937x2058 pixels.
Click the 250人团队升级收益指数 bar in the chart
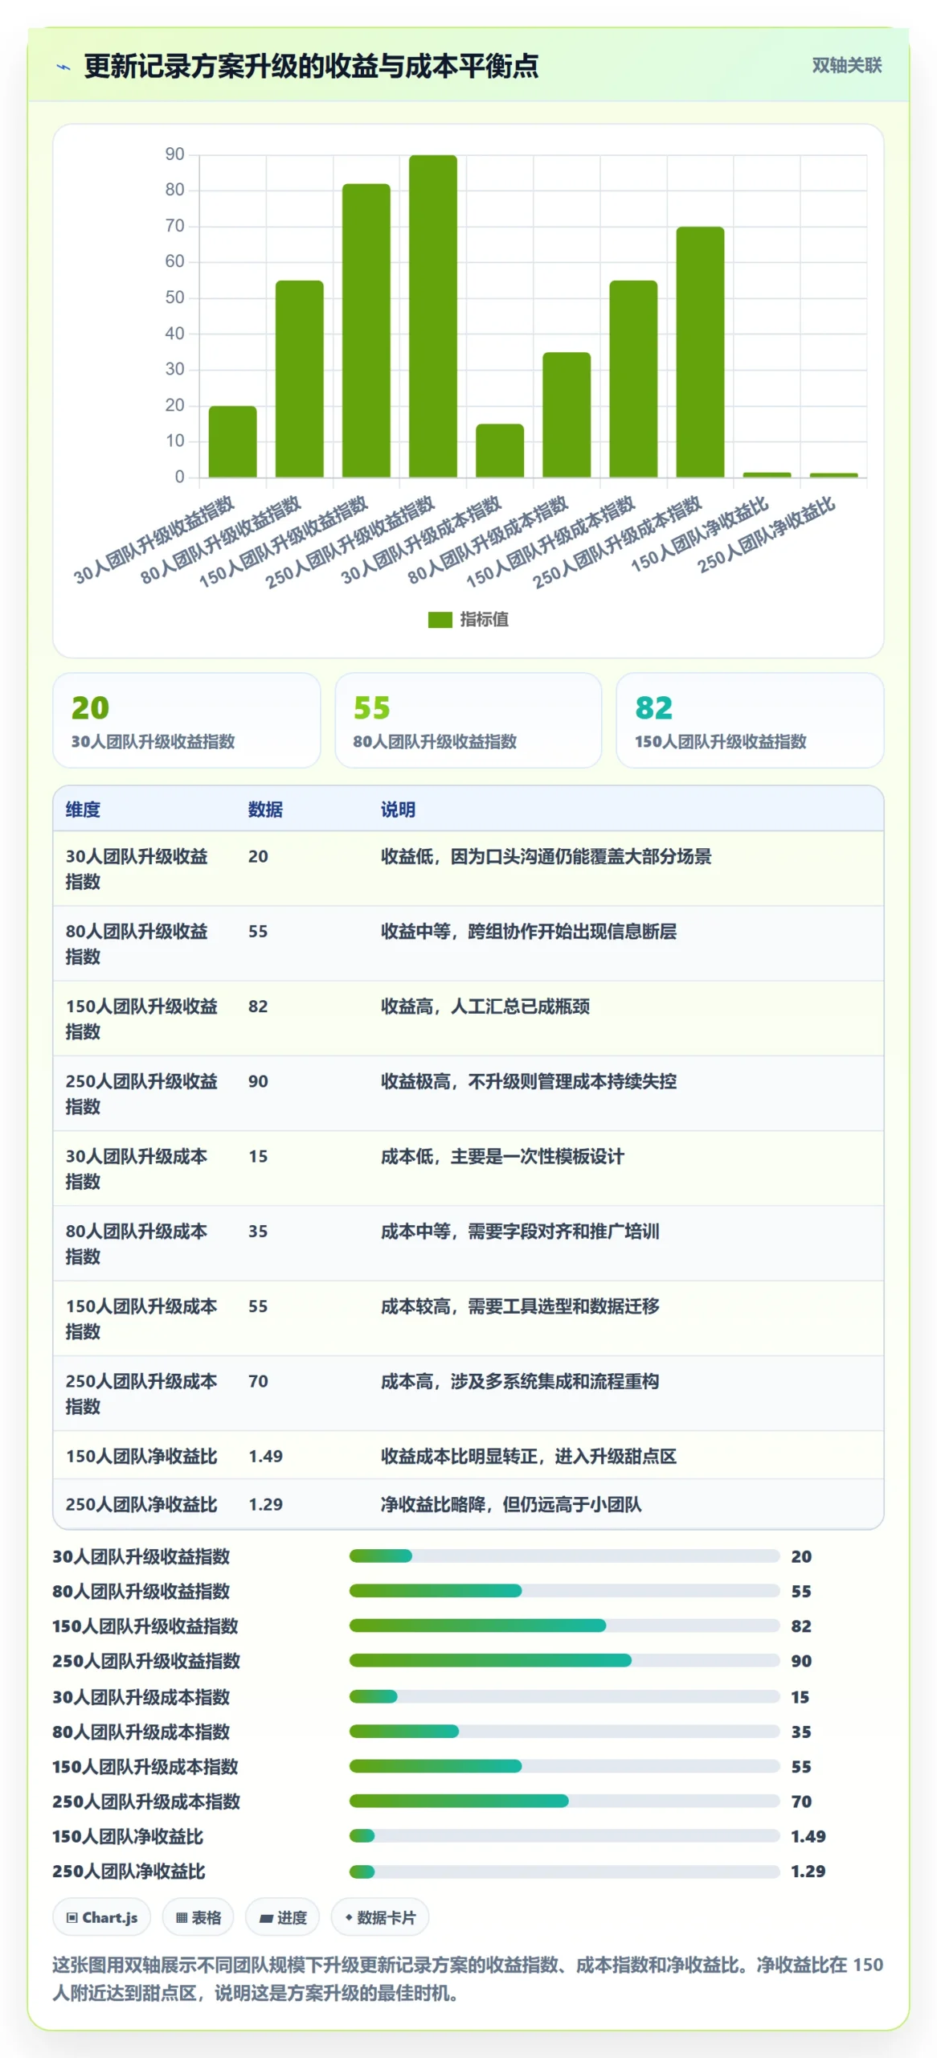click(x=433, y=316)
